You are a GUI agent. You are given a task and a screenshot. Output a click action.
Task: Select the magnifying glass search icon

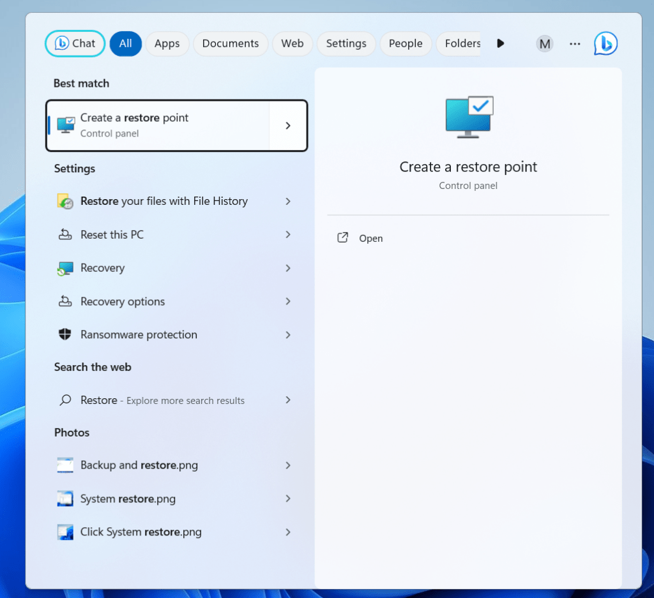tap(65, 400)
